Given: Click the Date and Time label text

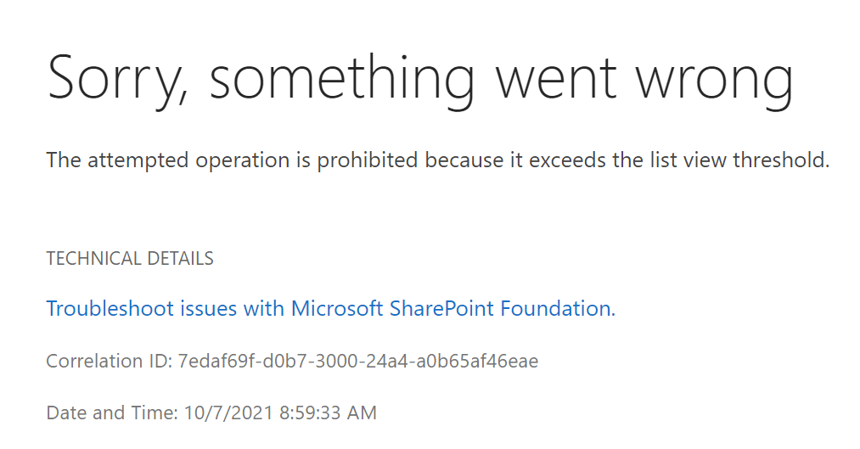Looking at the screenshot, I should pos(112,413).
